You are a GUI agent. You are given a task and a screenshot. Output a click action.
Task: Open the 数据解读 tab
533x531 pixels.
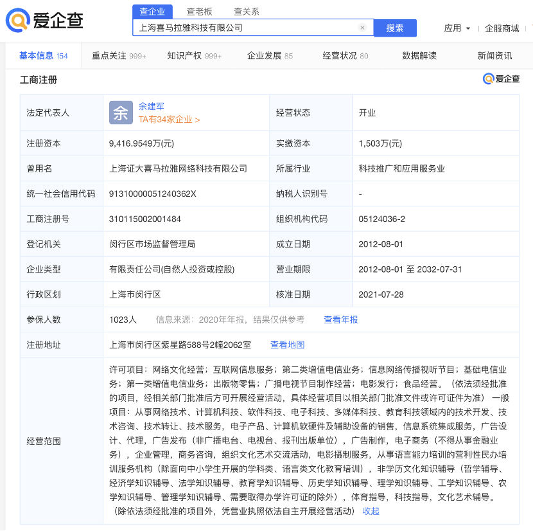(x=419, y=56)
